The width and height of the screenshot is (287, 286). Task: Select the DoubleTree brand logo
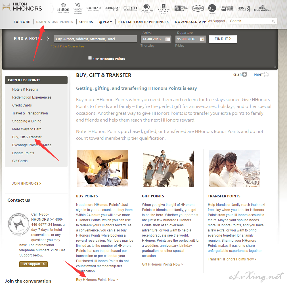pyautogui.click(x=147, y=8)
